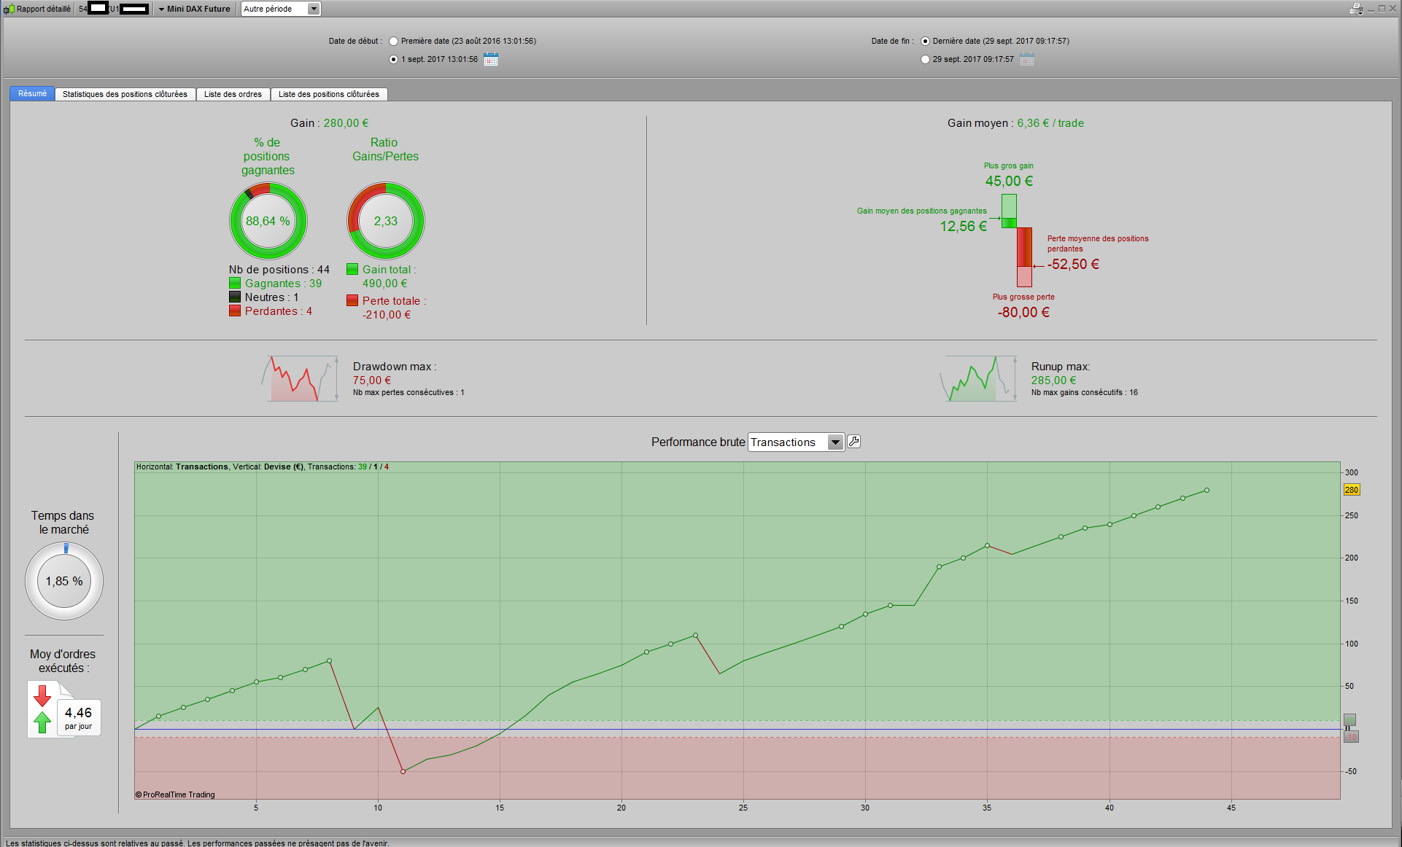Screen dimensions: 1402x847
Task: Select the Première date radio button
Action: tap(394, 42)
